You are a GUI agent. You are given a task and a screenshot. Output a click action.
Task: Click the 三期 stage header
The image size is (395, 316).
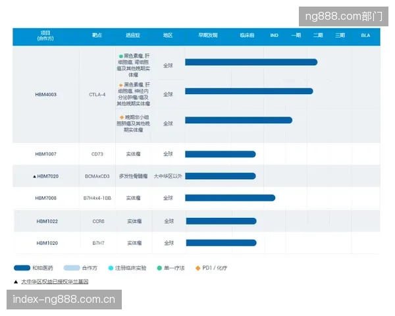click(x=340, y=36)
